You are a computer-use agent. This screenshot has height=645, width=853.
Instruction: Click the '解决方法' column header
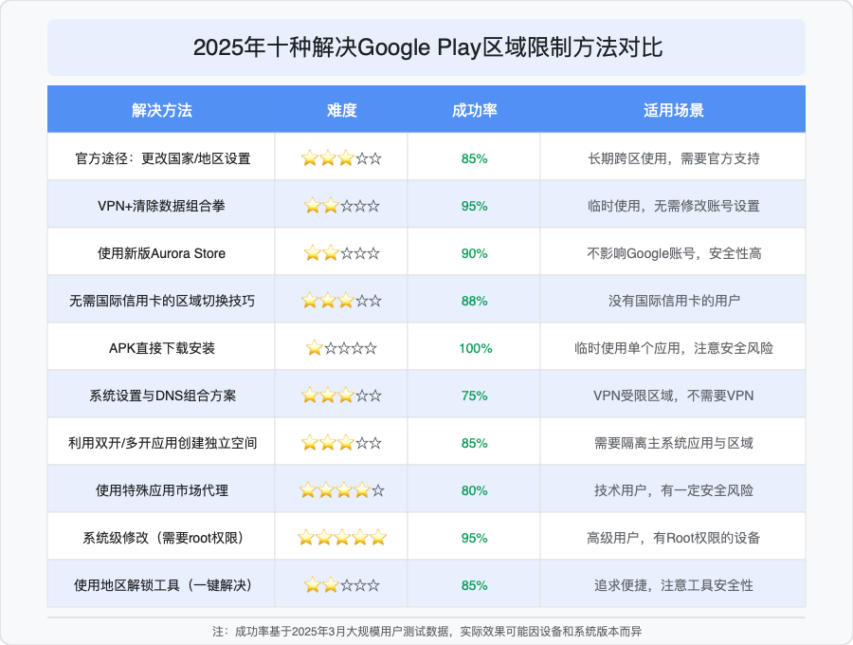(161, 110)
